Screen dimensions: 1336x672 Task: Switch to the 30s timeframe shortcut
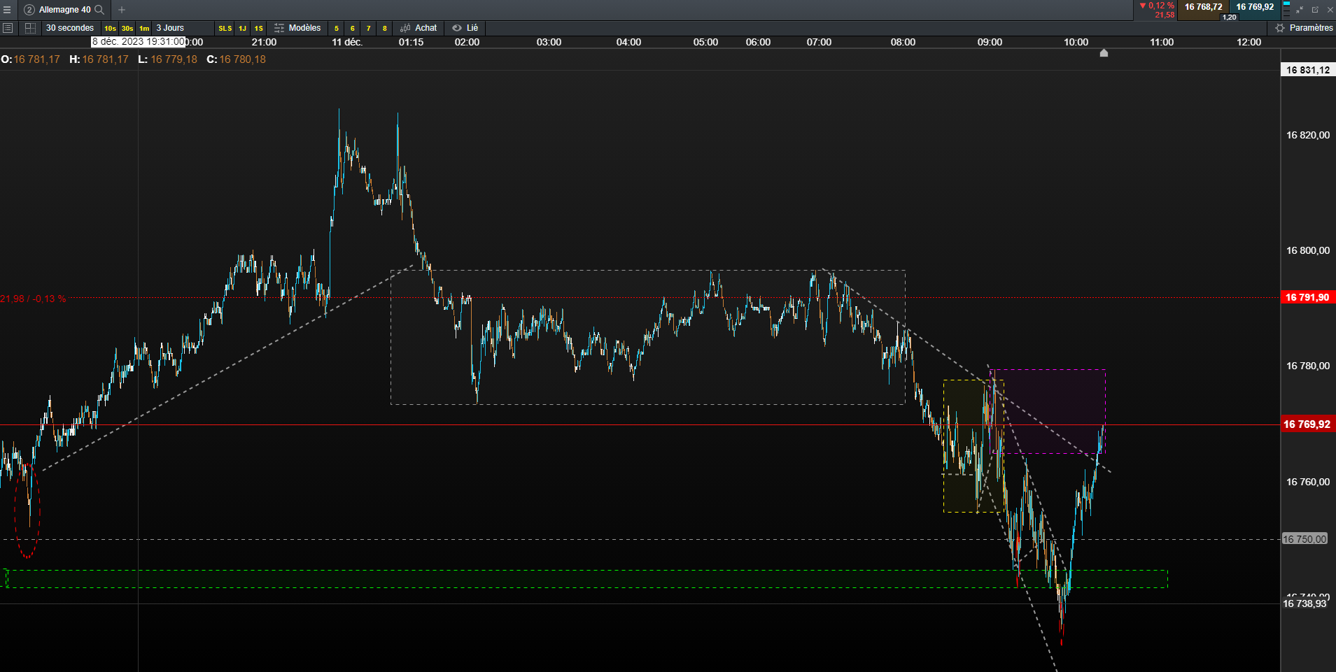[x=127, y=29]
